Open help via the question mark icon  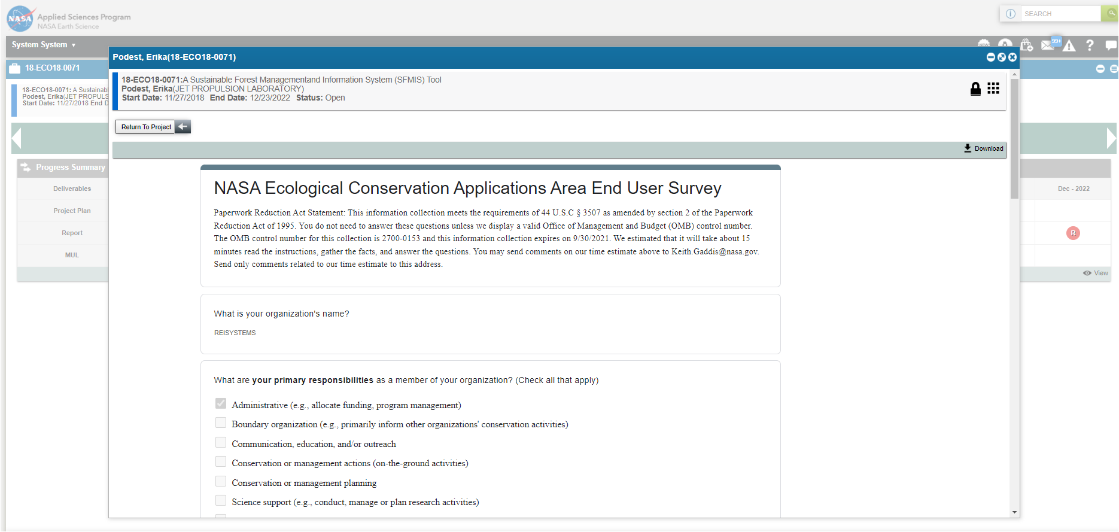click(x=1090, y=45)
